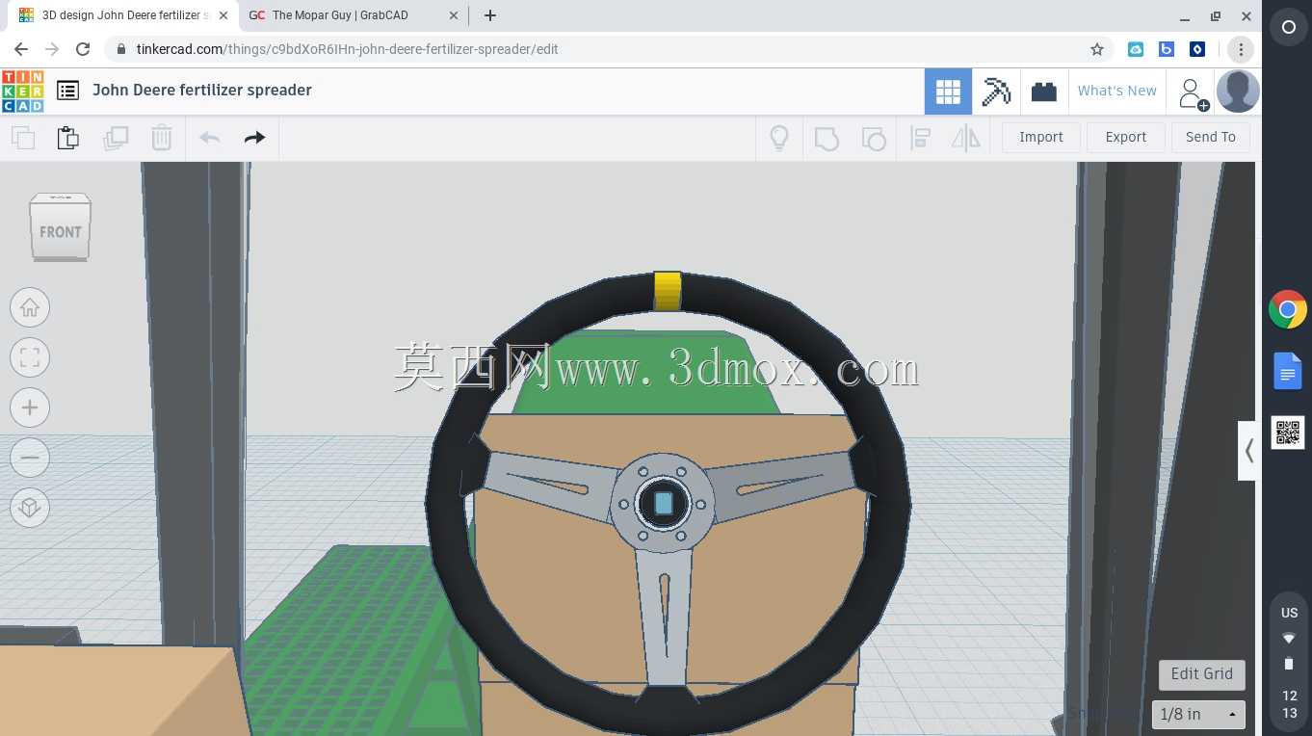Invite a collaborator with add-person icon
The image size is (1312, 736).
[1192, 92]
